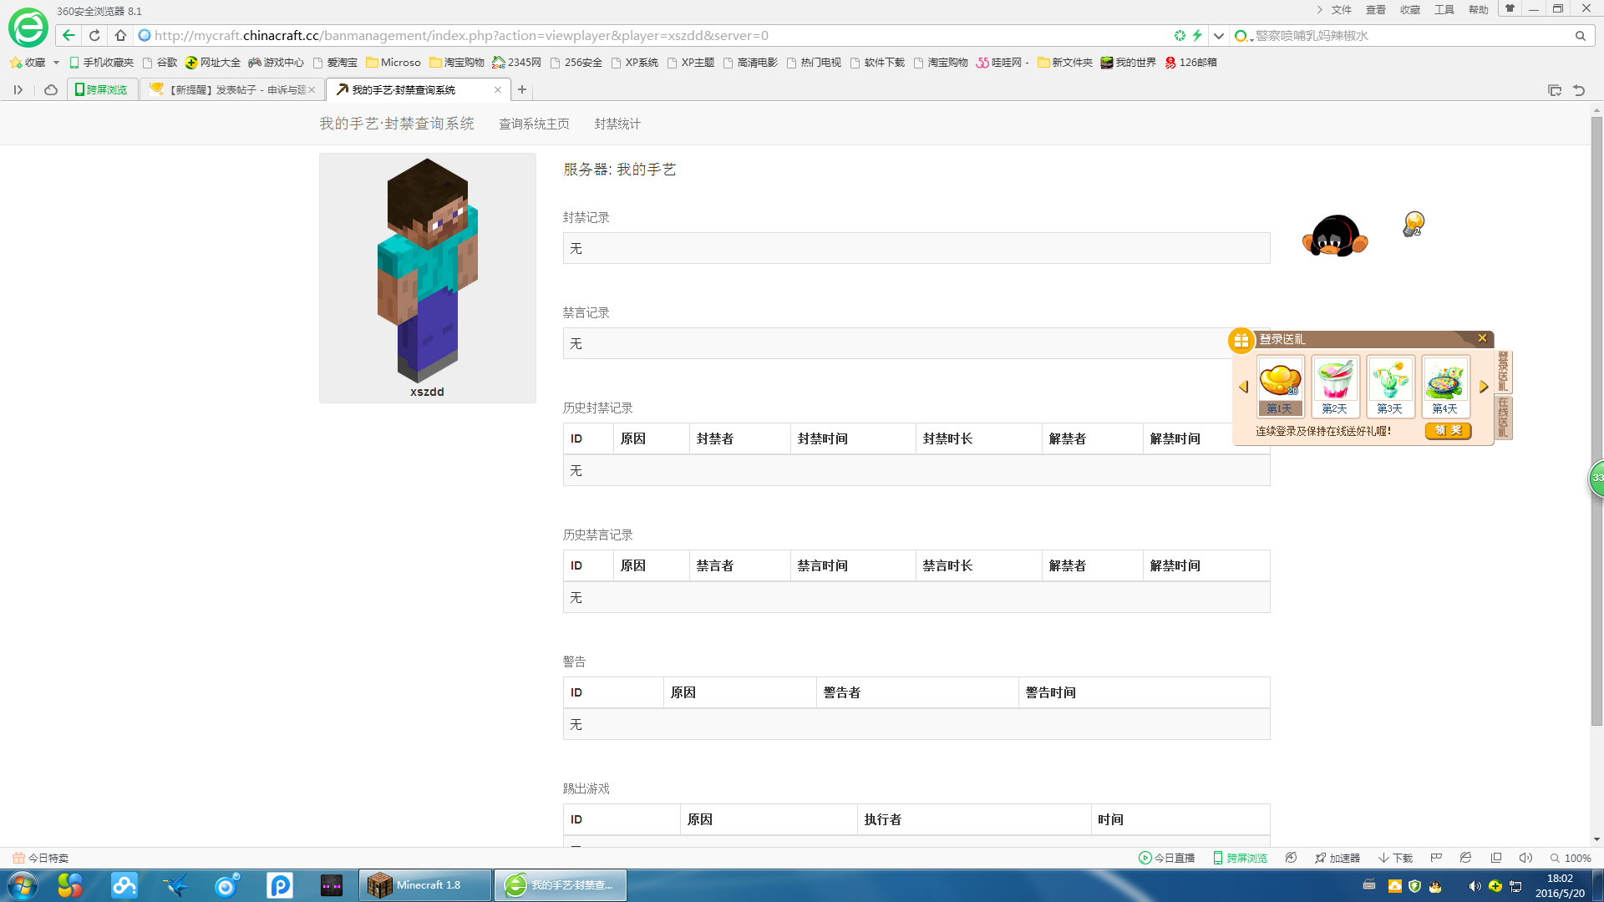Image resolution: width=1604 pixels, height=902 pixels.
Task: Click 今日直播 in status bar
Action: point(1166,858)
